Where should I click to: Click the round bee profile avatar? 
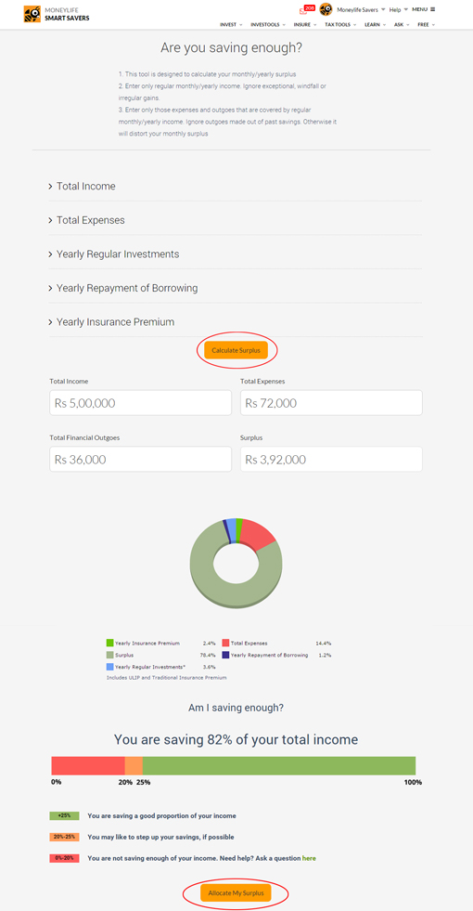tap(326, 9)
